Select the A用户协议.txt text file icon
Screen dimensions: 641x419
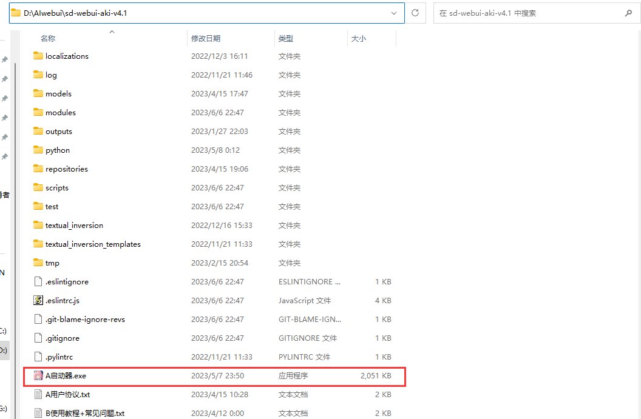point(38,395)
